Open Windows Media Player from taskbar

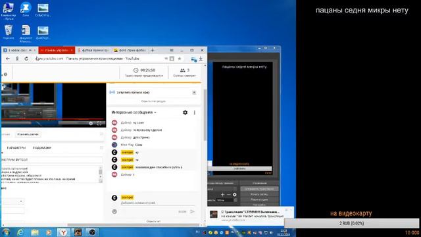click(x=49, y=232)
